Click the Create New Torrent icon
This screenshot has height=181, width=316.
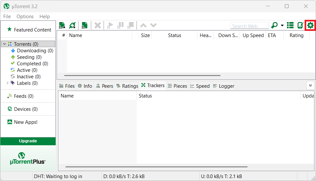coord(84,25)
